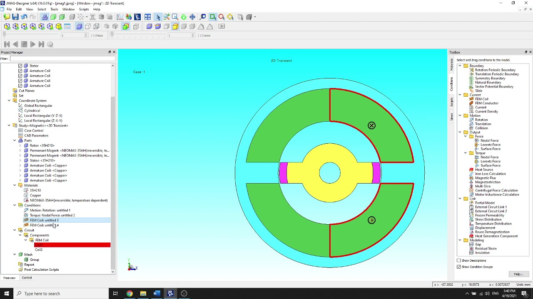
Task: Collapse the Circuit tree node
Action: click(x=15, y=230)
